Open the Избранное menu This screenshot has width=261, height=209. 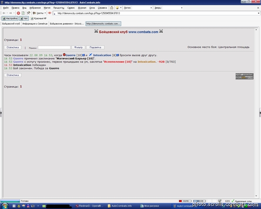[x=35, y=8]
